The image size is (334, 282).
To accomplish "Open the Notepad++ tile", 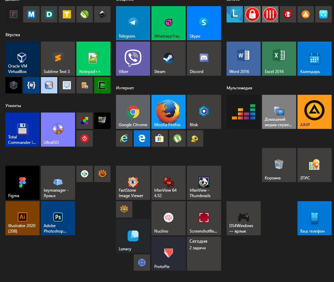I will 93,59.
